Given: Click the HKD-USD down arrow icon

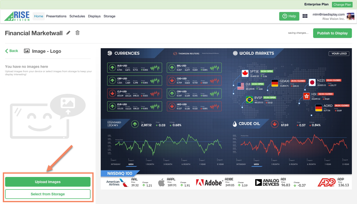Looking at the screenshot, I should pyautogui.click(x=172, y=106).
